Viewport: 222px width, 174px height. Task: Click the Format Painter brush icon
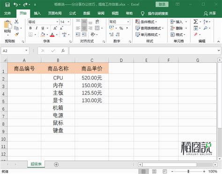16,35
